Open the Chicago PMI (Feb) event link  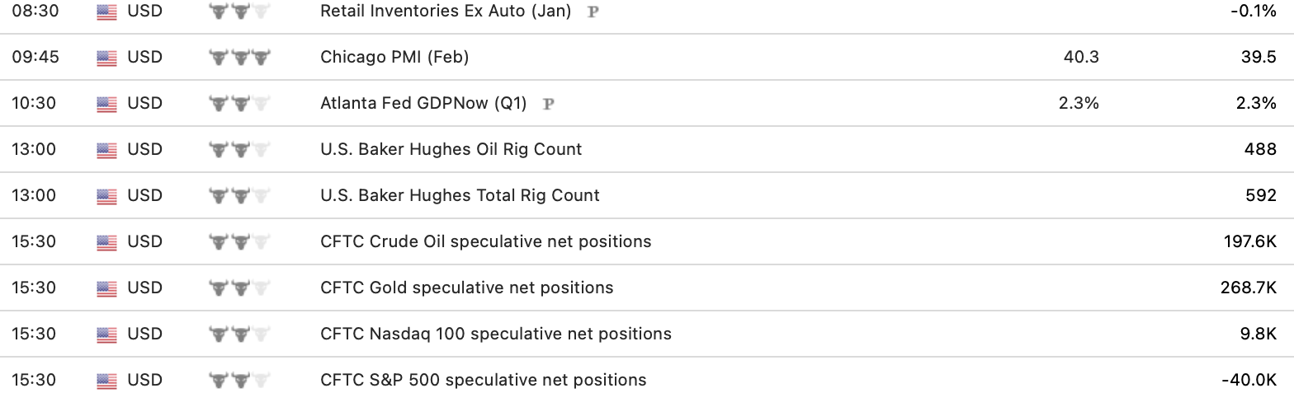(394, 57)
